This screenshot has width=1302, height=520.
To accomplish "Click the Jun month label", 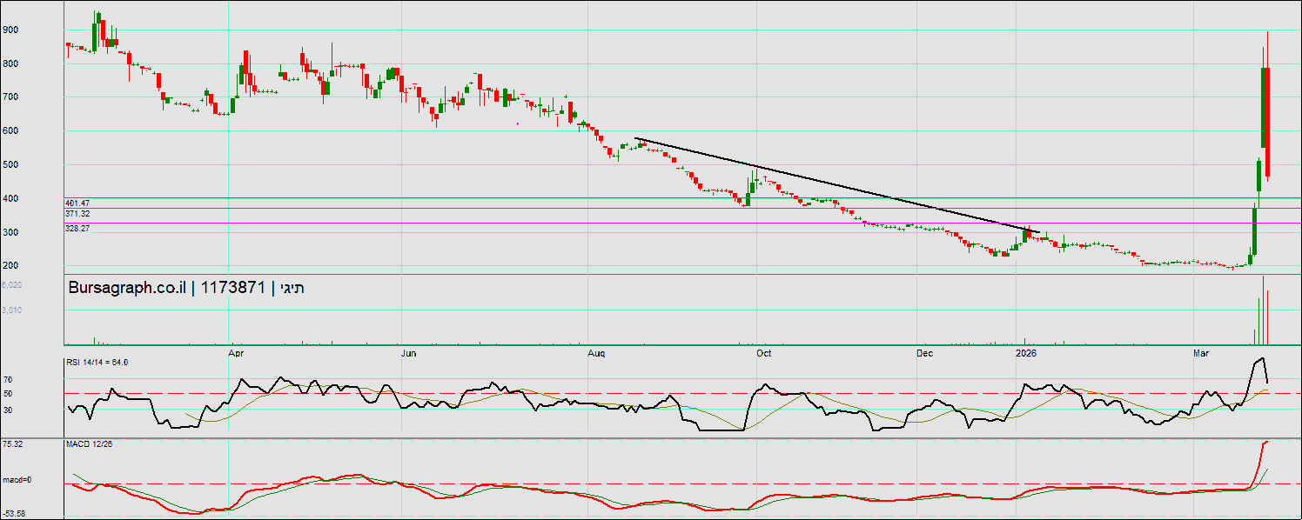I will (x=409, y=354).
